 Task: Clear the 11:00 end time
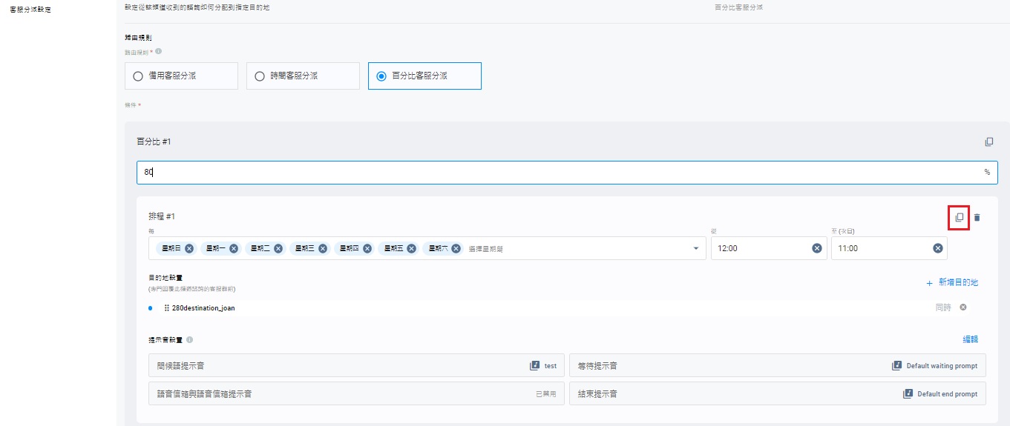pos(937,248)
